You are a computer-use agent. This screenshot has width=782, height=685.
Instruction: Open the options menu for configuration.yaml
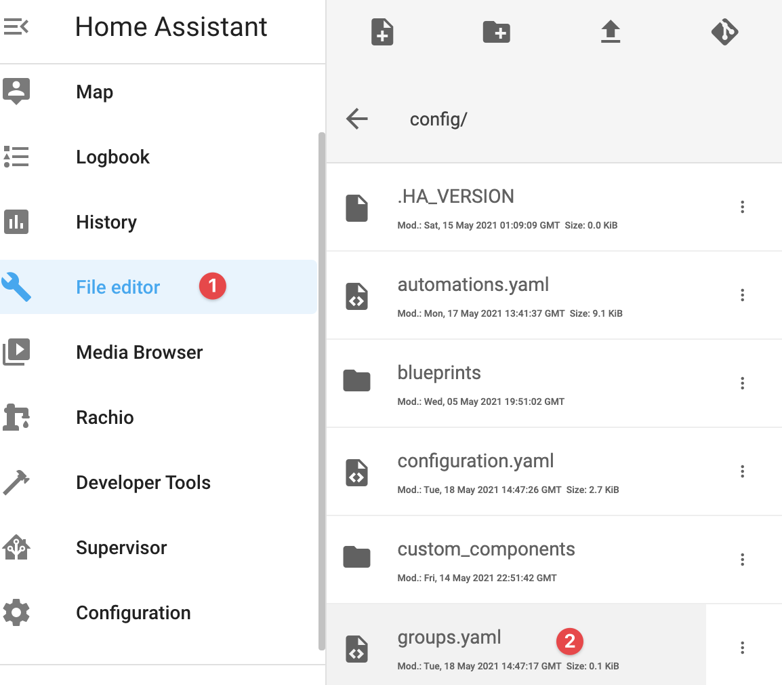pyautogui.click(x=743, y=471)
